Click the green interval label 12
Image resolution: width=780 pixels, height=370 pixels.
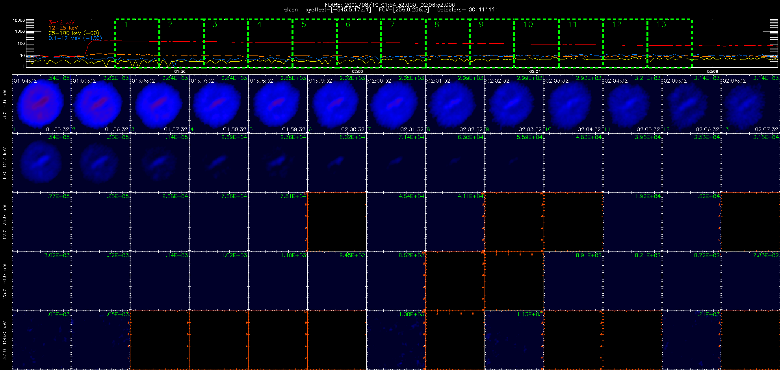617,24
